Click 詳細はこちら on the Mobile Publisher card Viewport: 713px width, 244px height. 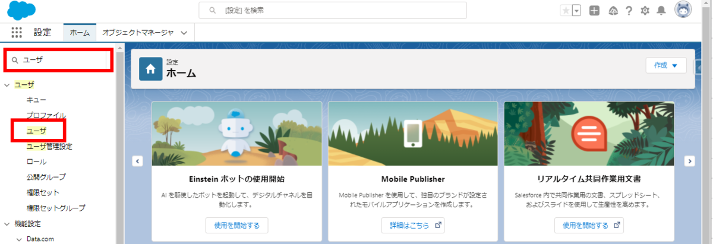412,225
